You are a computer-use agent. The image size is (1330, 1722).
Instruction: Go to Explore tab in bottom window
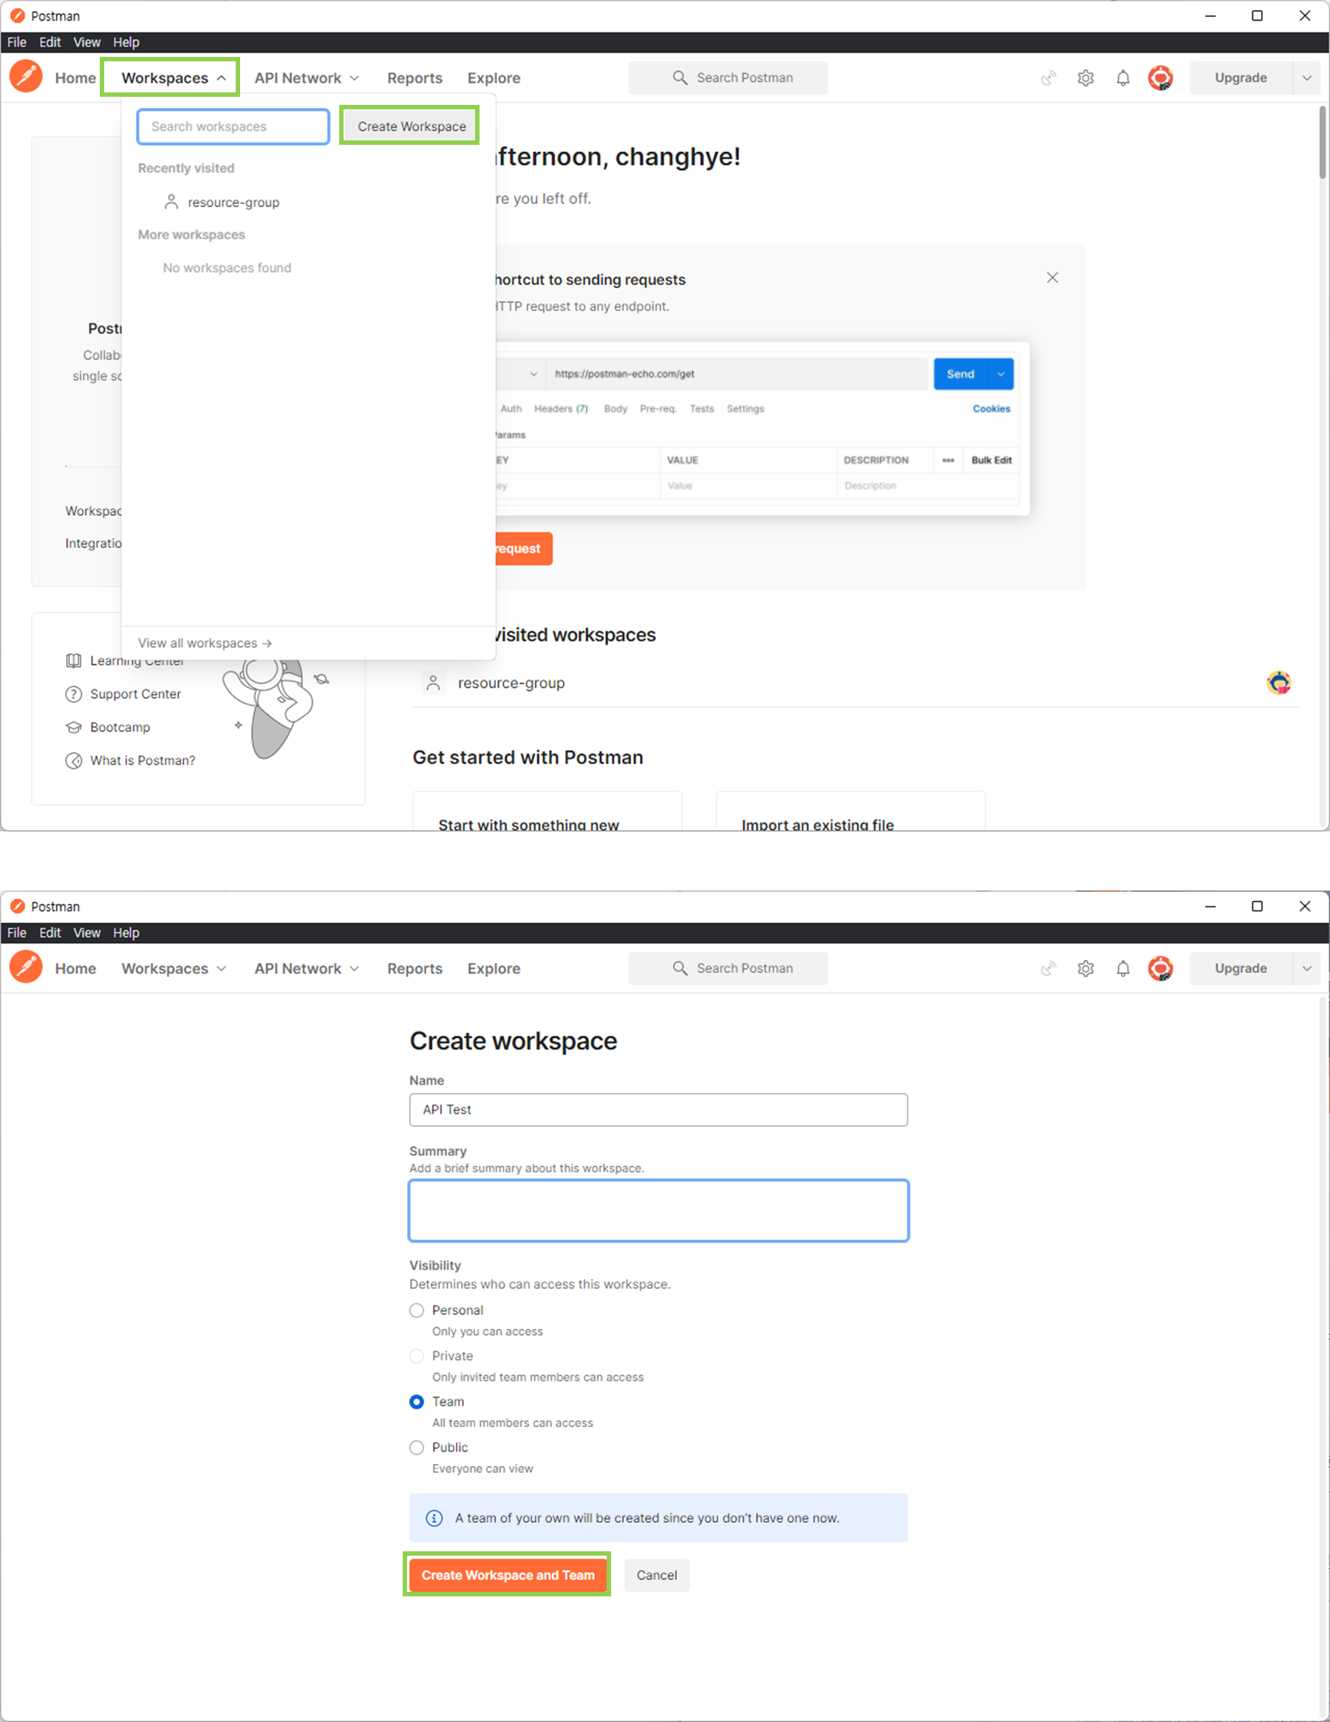[x=494, y=967]
